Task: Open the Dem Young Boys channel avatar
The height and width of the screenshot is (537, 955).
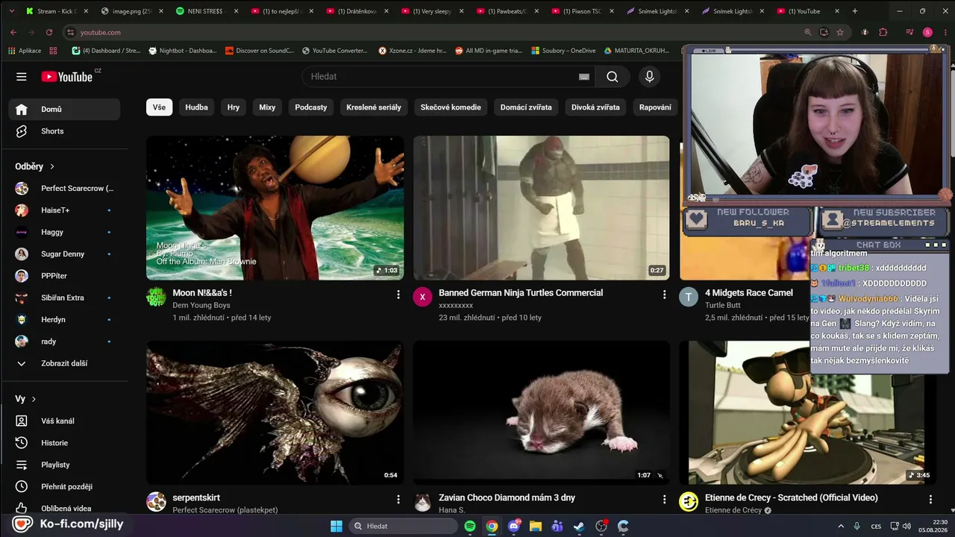Action: pyautogui.click(x=156, y=297)
